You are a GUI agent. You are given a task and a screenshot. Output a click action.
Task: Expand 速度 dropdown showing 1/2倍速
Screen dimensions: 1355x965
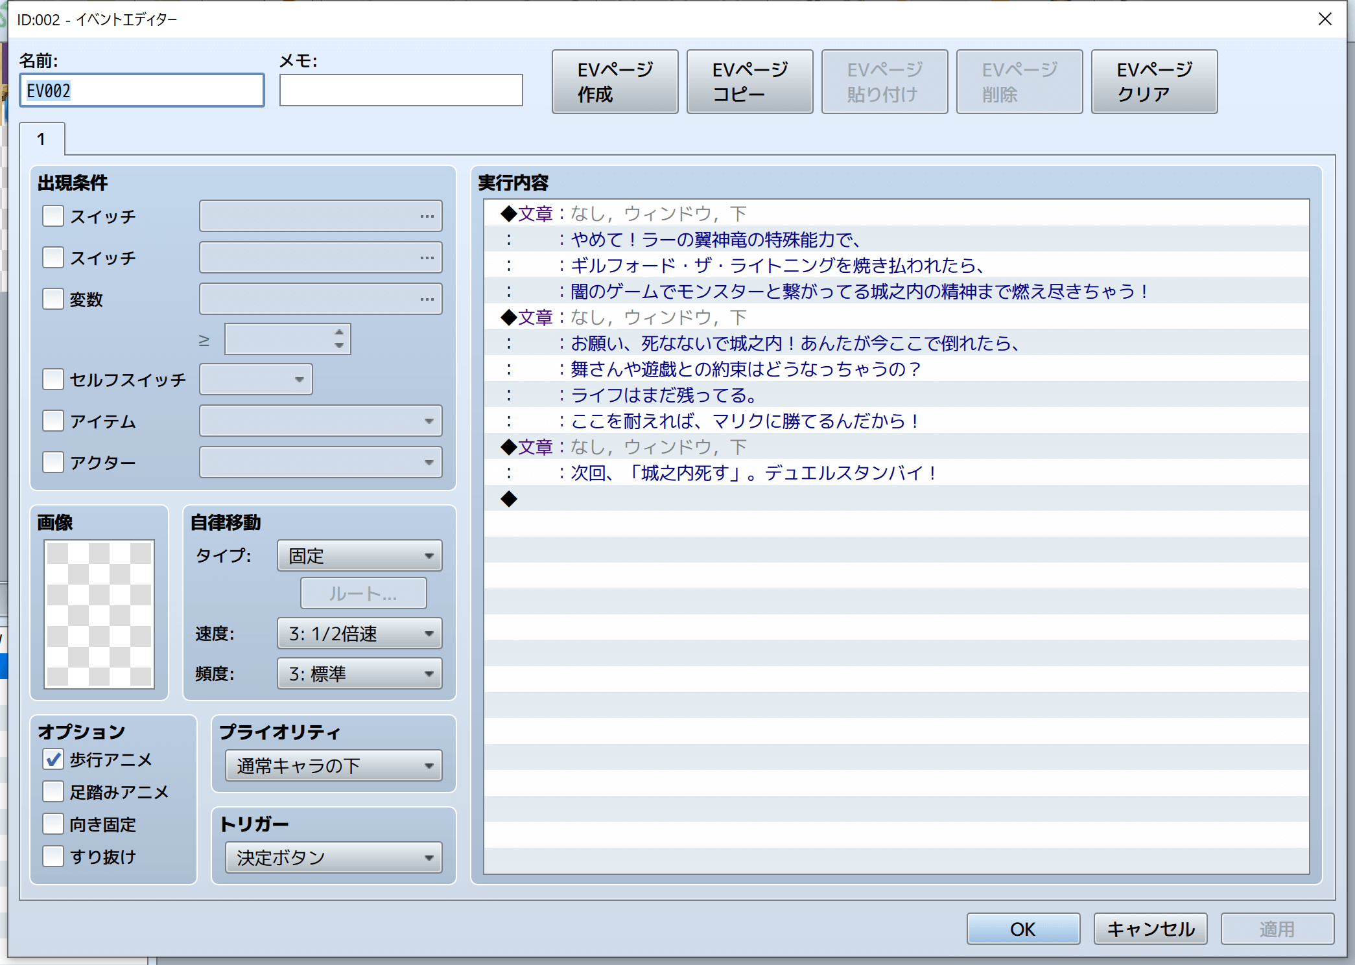pyautogui.click(x=359, y=633)
